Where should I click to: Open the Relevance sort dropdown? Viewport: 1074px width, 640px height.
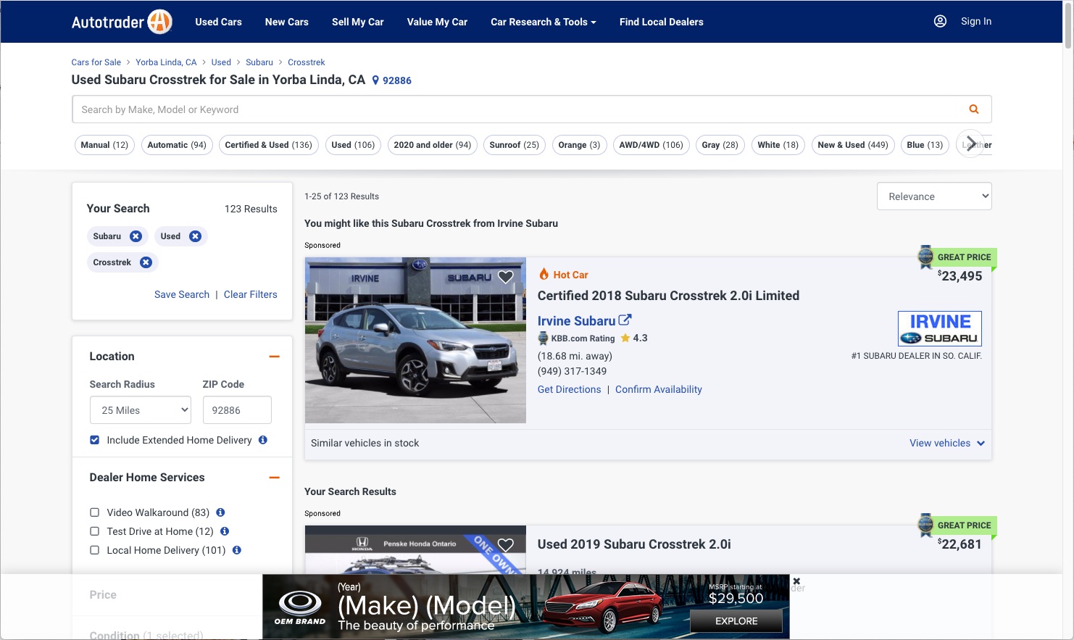click(x=934, y=196)
